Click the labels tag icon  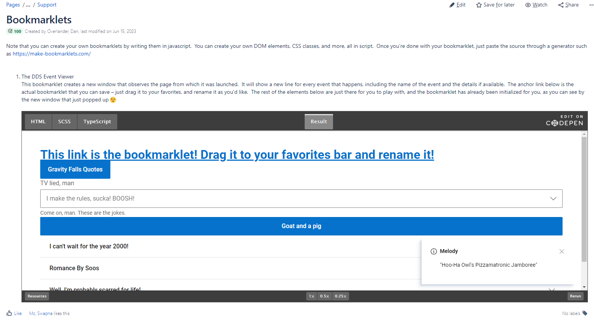[x=585, y=313]
